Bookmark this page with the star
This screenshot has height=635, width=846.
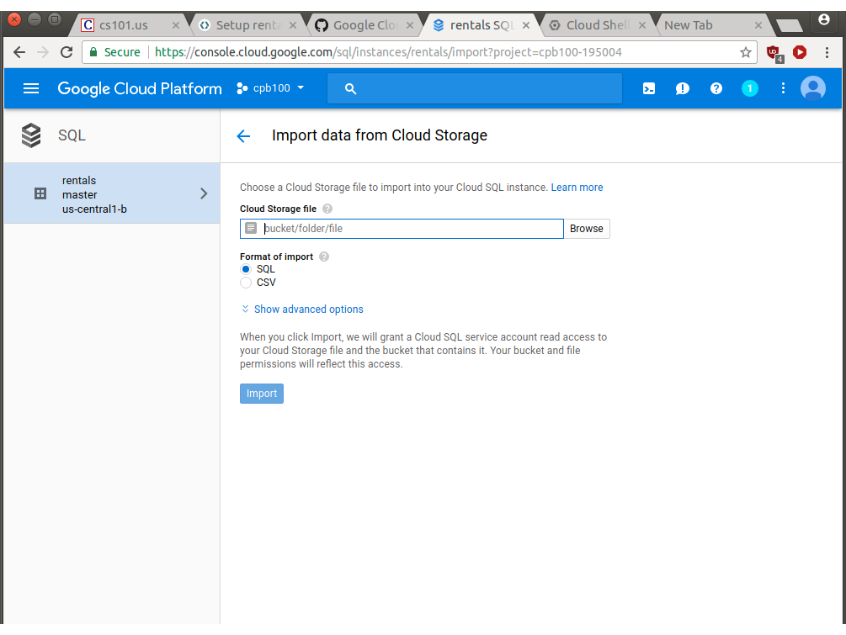point(745,52)
